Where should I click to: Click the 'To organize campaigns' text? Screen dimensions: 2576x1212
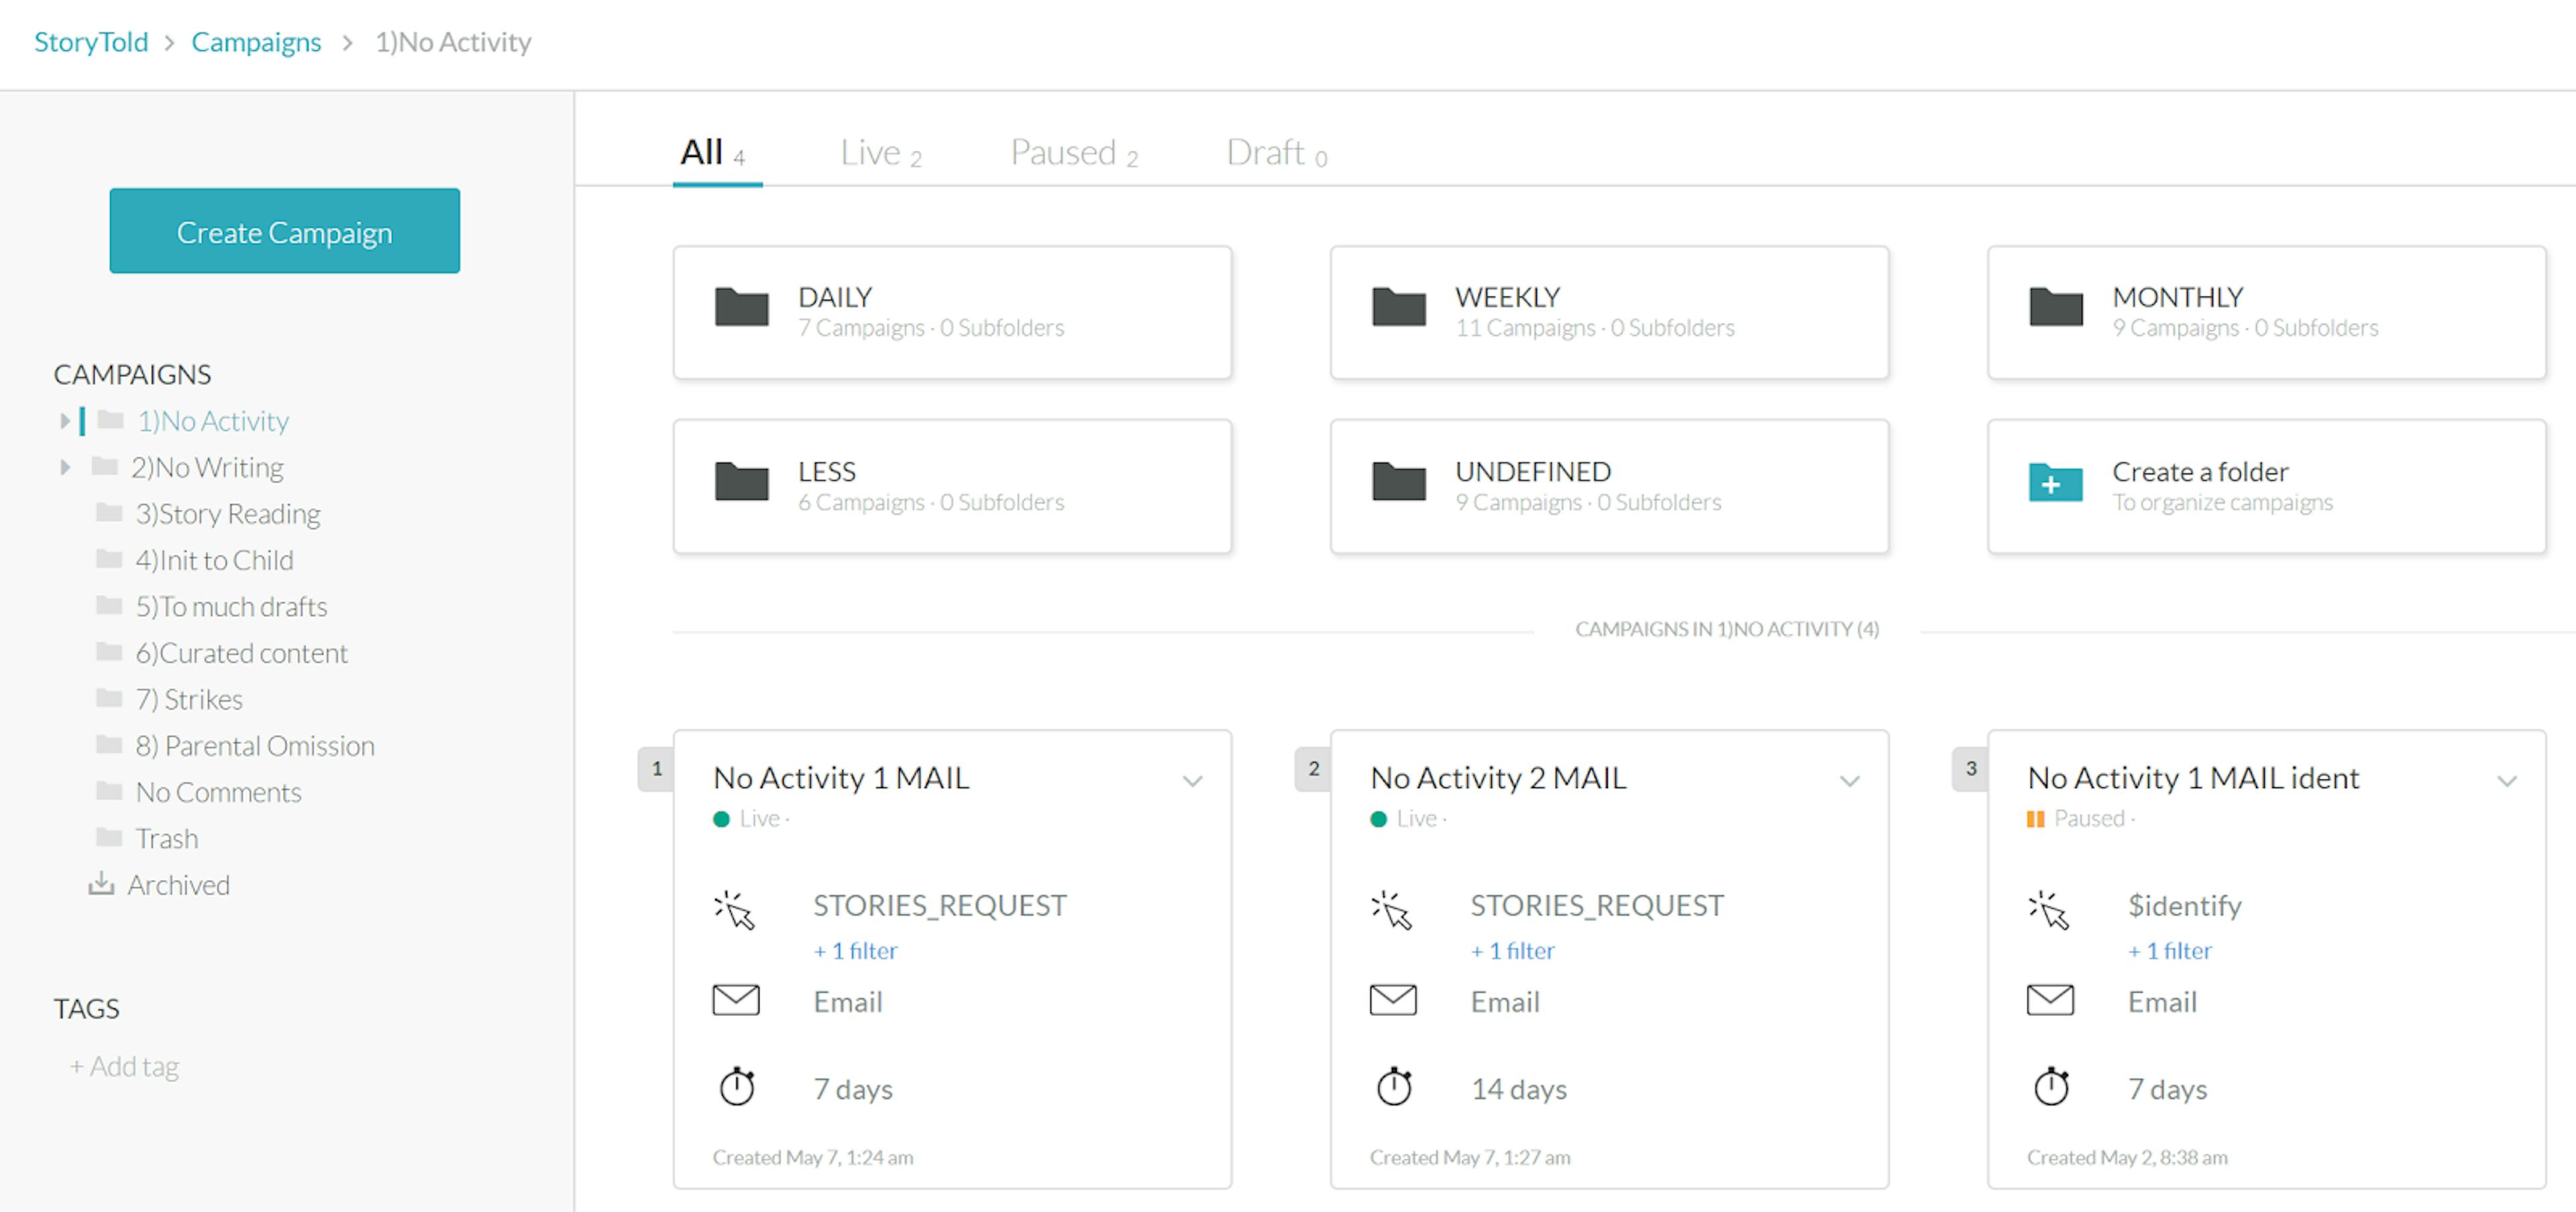pyautogui.click(x=2222, y=502)
